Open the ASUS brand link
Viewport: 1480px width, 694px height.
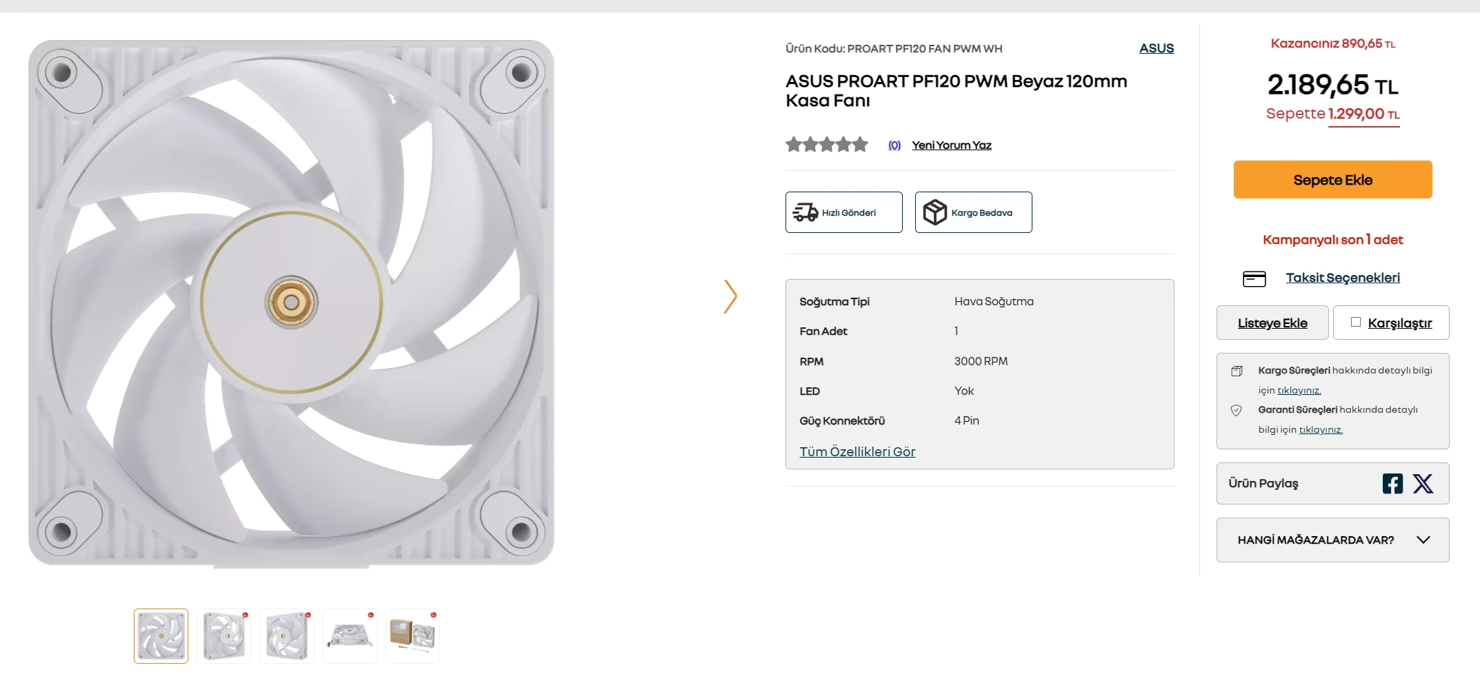(1157, 48)
